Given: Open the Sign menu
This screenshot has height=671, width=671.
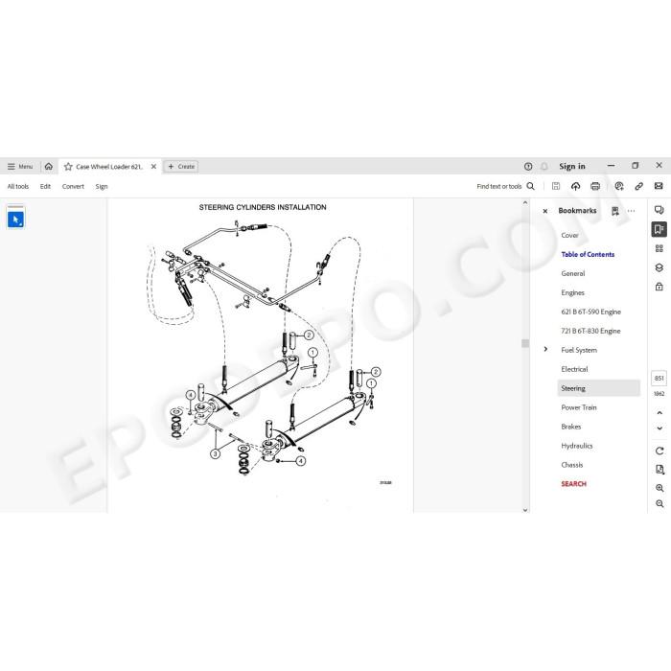Looking at the screenshot, I should click(102, 186).
